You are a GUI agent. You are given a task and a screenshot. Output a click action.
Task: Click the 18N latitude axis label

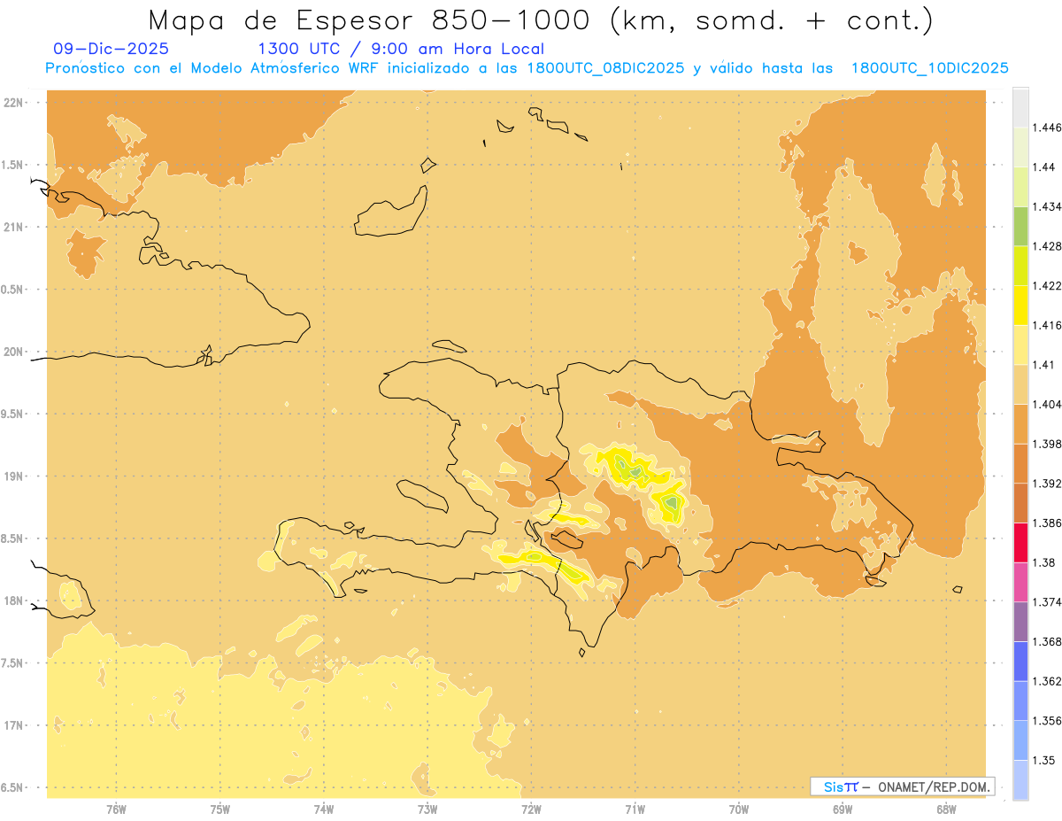pyautogui.click(x=13, y=600)
